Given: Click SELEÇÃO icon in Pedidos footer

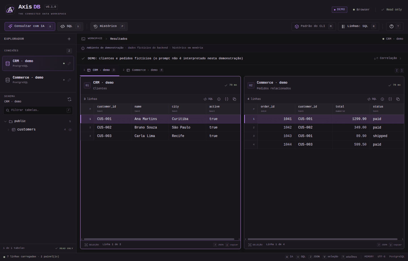Looking at the screenshot, I should click(x=250, y=245).
